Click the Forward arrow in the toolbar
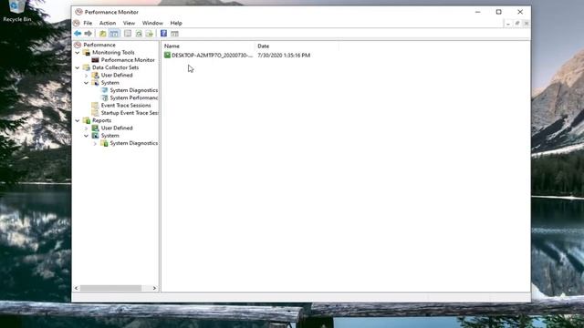The width and height of the screenshot is (584, 328). coord(88,34)
